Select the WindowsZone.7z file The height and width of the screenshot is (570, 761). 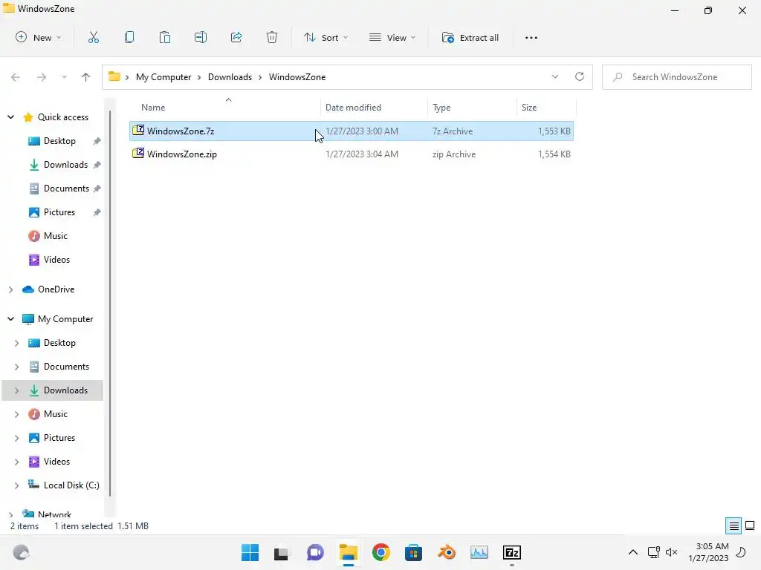click(x=352, y=131)
